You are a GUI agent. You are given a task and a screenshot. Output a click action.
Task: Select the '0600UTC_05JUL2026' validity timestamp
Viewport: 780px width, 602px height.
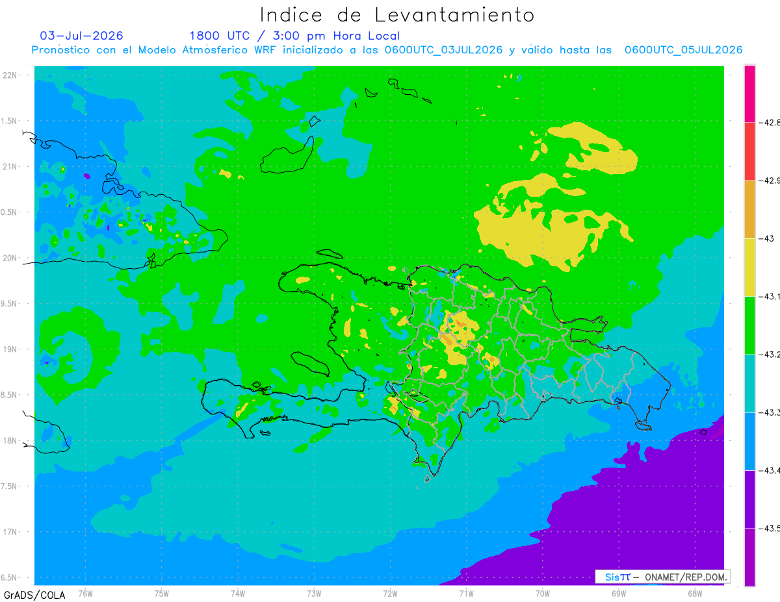[x=683, y=50]
